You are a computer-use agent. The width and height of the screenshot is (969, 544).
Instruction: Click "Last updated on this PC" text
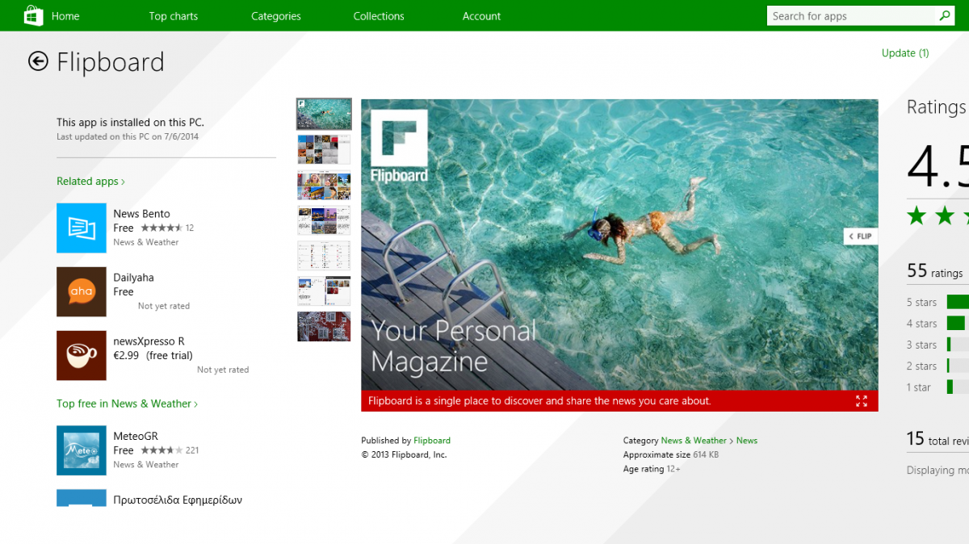point(128,136)
